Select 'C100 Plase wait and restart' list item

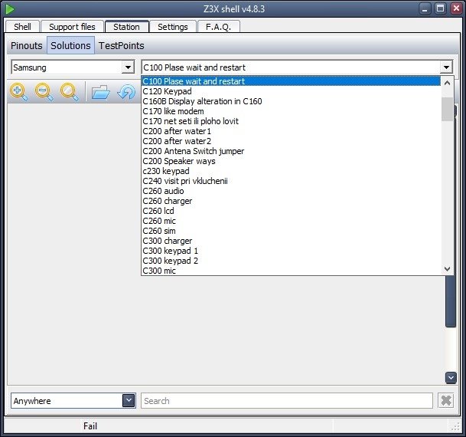291,81
